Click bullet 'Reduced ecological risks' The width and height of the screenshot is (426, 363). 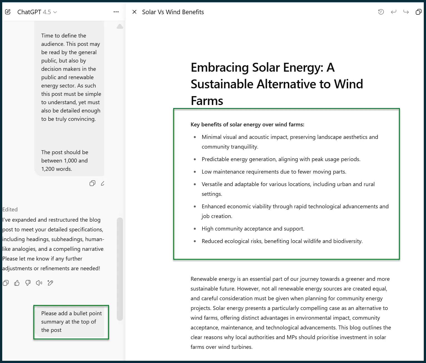click(282, 241)
